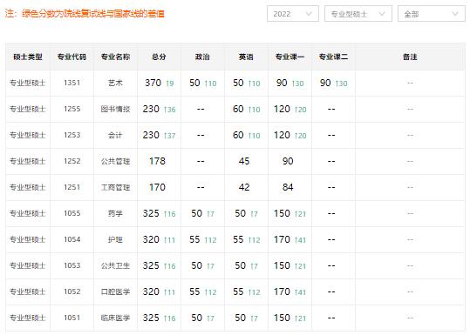470x335 pixels.
Task: Select the 艺术 major name
Action: (x=115, y=83)
